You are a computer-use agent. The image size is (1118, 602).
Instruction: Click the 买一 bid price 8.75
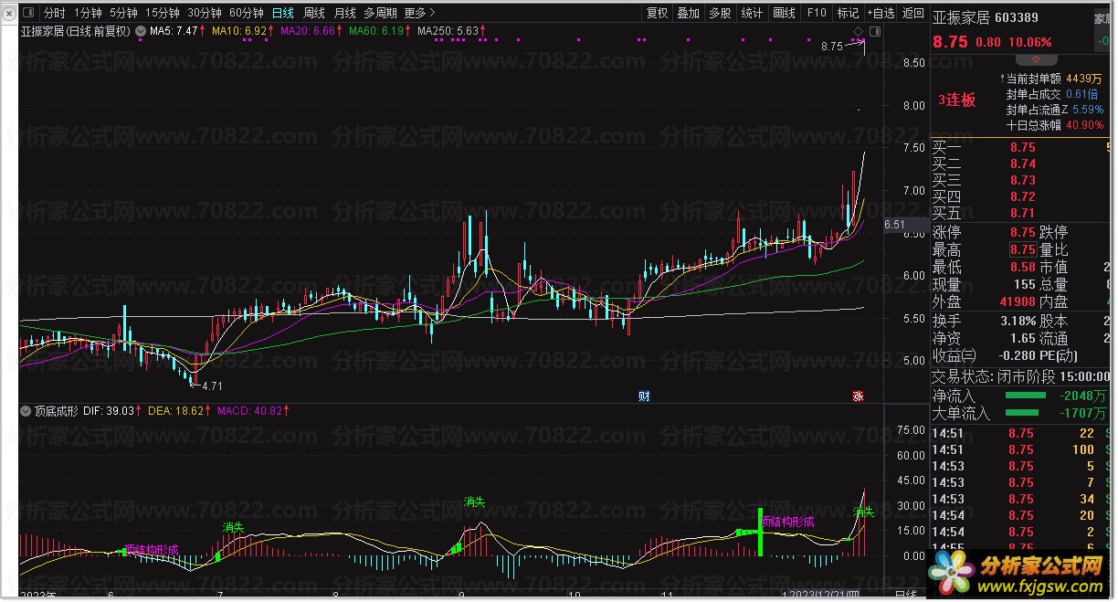coord(1023,147)
